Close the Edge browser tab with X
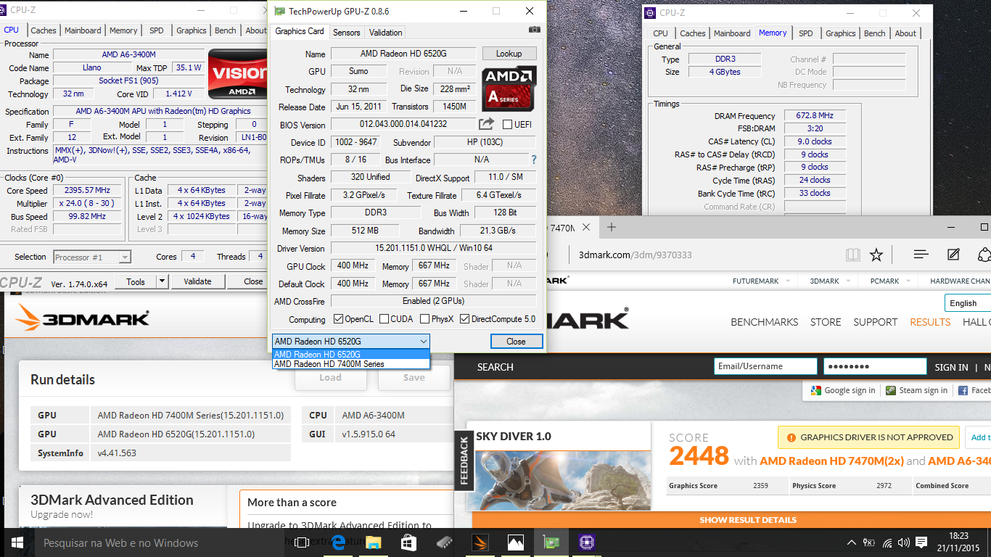Viewport: 991px width, 557px height. click(x=586, y=227)
